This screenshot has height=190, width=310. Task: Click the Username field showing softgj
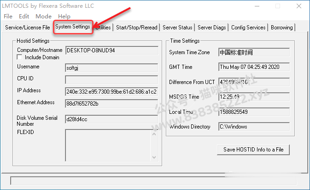point(112,68)
